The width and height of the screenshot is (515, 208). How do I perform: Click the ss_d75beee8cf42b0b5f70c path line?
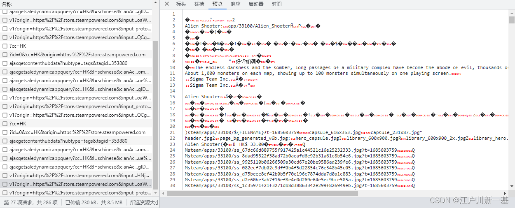(300, 174)
